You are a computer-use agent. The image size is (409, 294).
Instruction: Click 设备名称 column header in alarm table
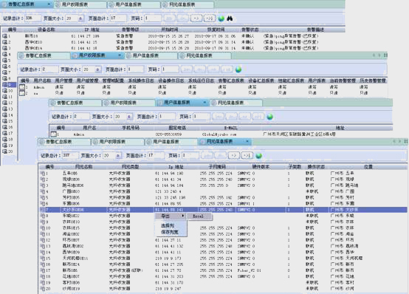[x=47, y=30]
